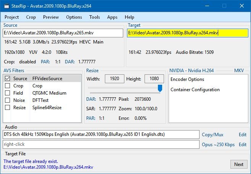Click the NVIDIA - Nvidia H.264 encoder link
The width and height of the screenshot is (251, 174).
click(x=191, y=71)
